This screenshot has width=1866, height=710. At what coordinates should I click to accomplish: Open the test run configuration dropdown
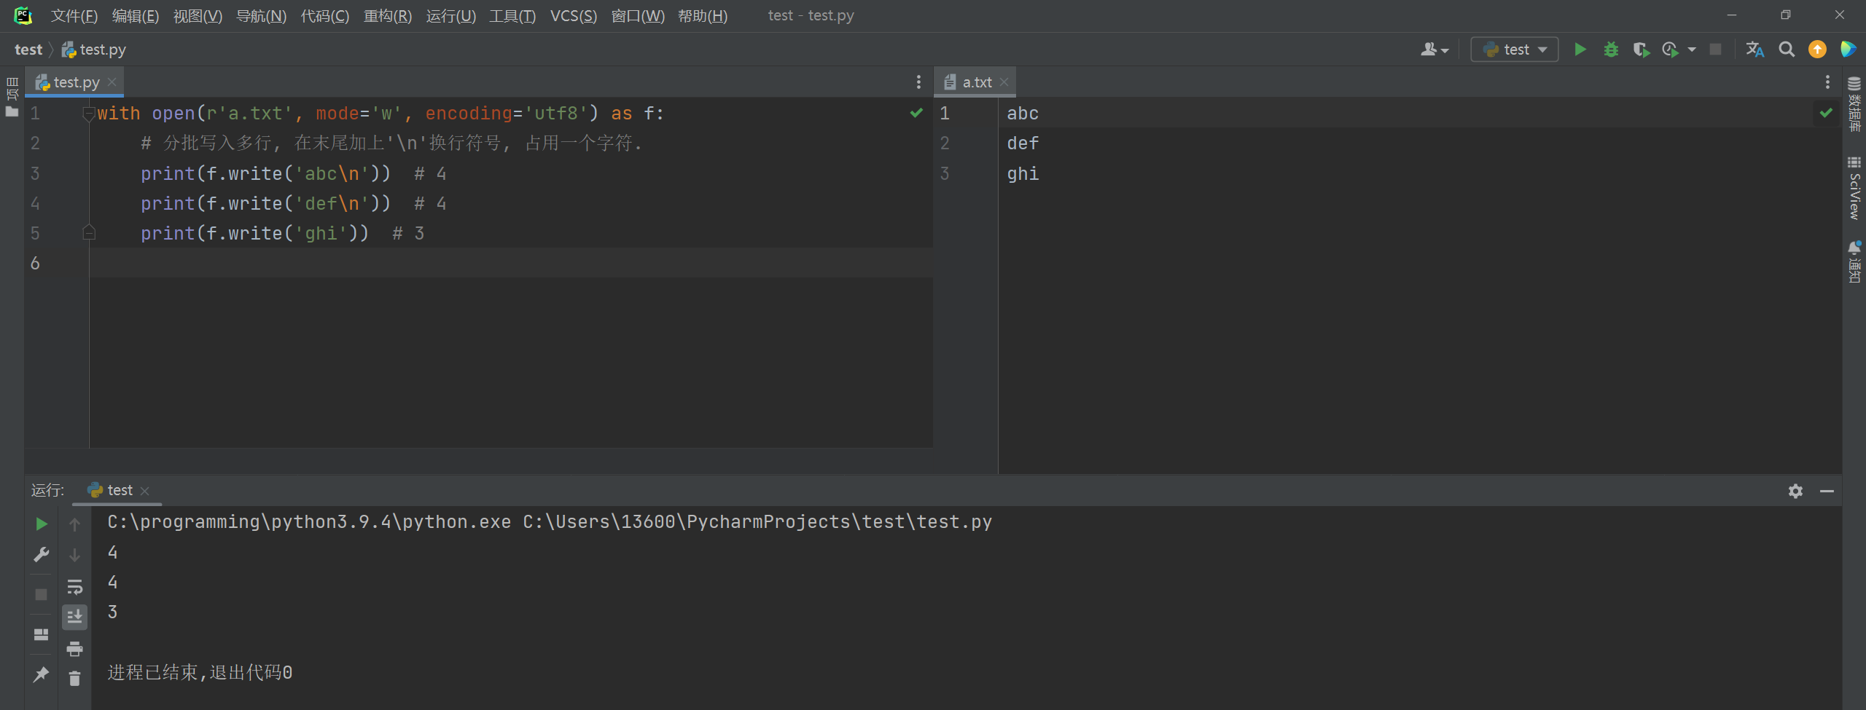pyautogui.click(x=1515, y=50)
